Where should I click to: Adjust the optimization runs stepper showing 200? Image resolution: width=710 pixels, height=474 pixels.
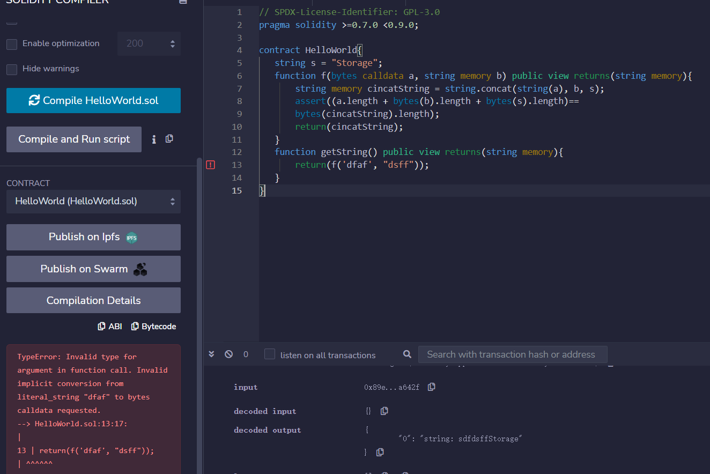pyautogui.click(x=149, y=44)
